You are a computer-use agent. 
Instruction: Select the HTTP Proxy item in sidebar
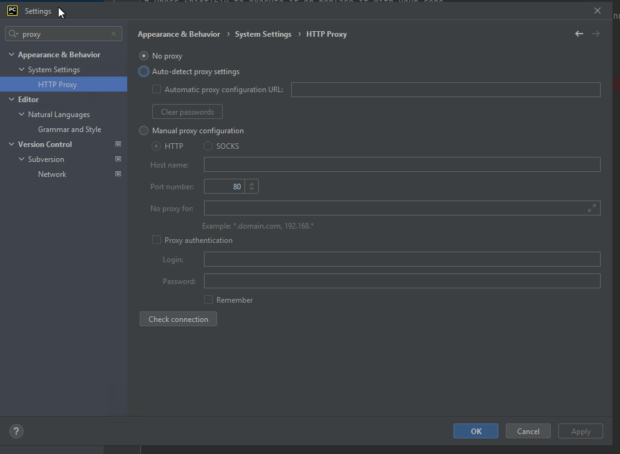57,85
